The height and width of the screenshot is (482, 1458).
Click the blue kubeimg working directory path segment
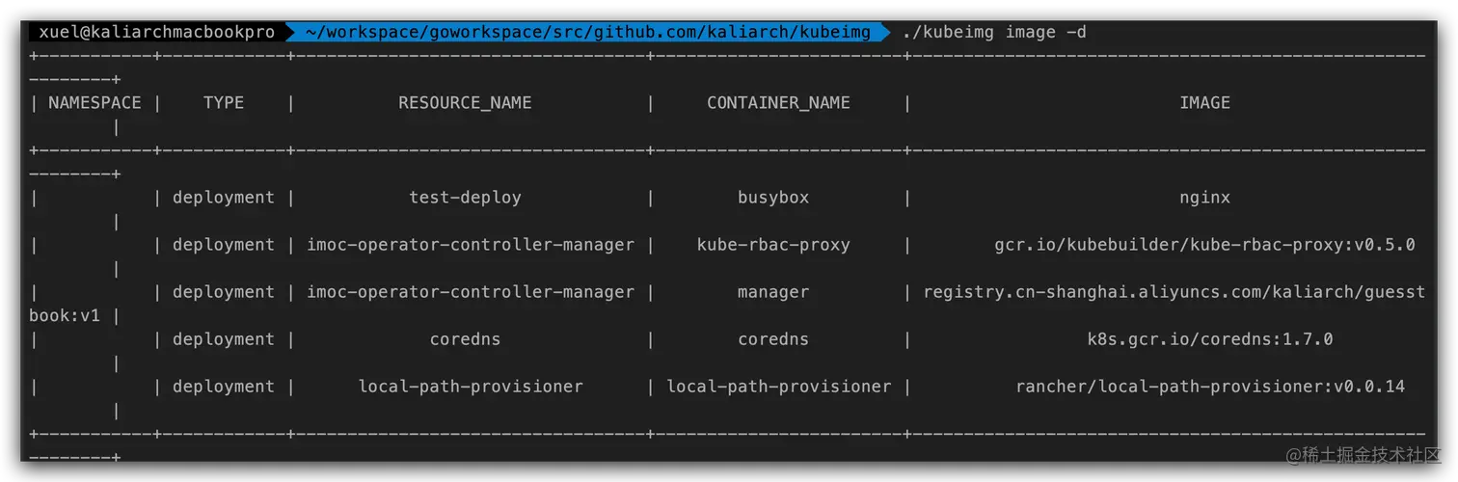587,32
